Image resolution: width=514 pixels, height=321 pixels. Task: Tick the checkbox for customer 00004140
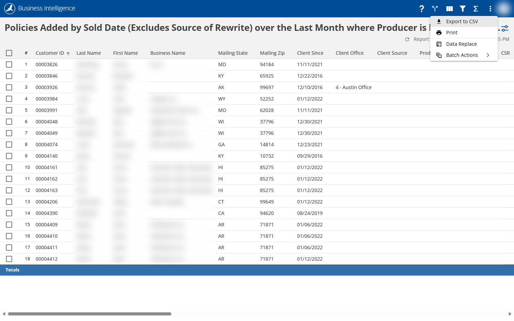click(x=9, y=156)
